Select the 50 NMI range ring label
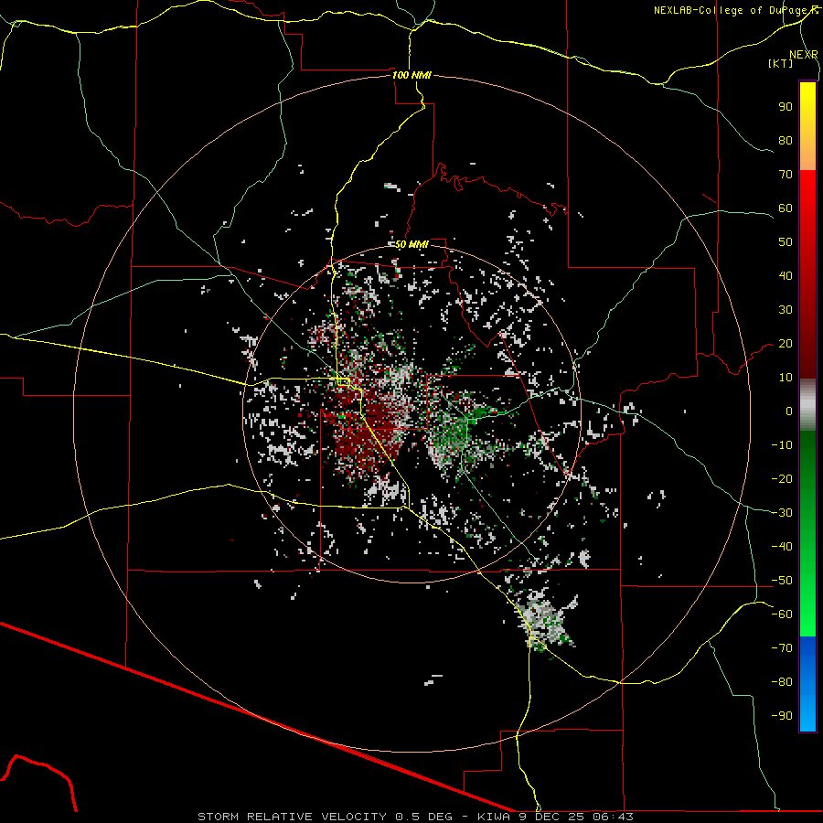 (411, 244)
